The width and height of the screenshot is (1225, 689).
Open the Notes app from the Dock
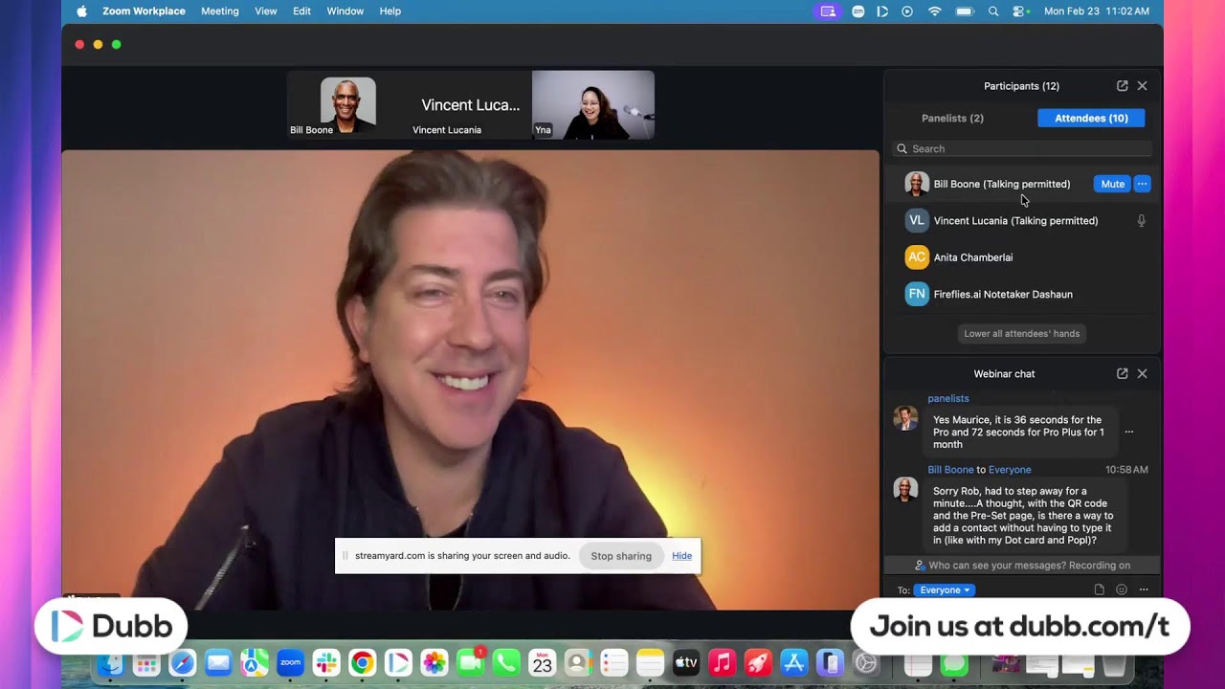[x=651, y=662]
